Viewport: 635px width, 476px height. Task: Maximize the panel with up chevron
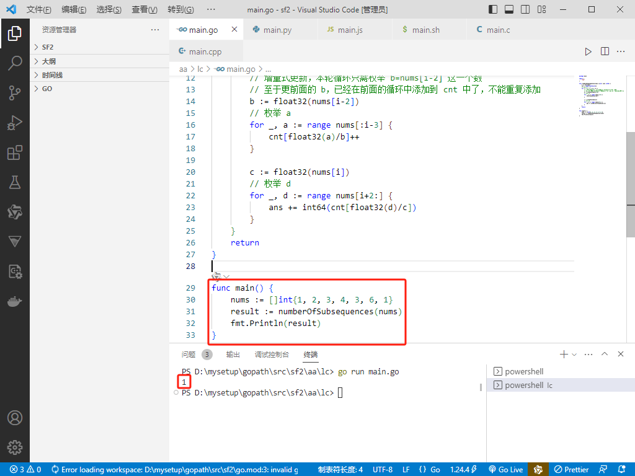pyautogui.click(x=605, y=354)
